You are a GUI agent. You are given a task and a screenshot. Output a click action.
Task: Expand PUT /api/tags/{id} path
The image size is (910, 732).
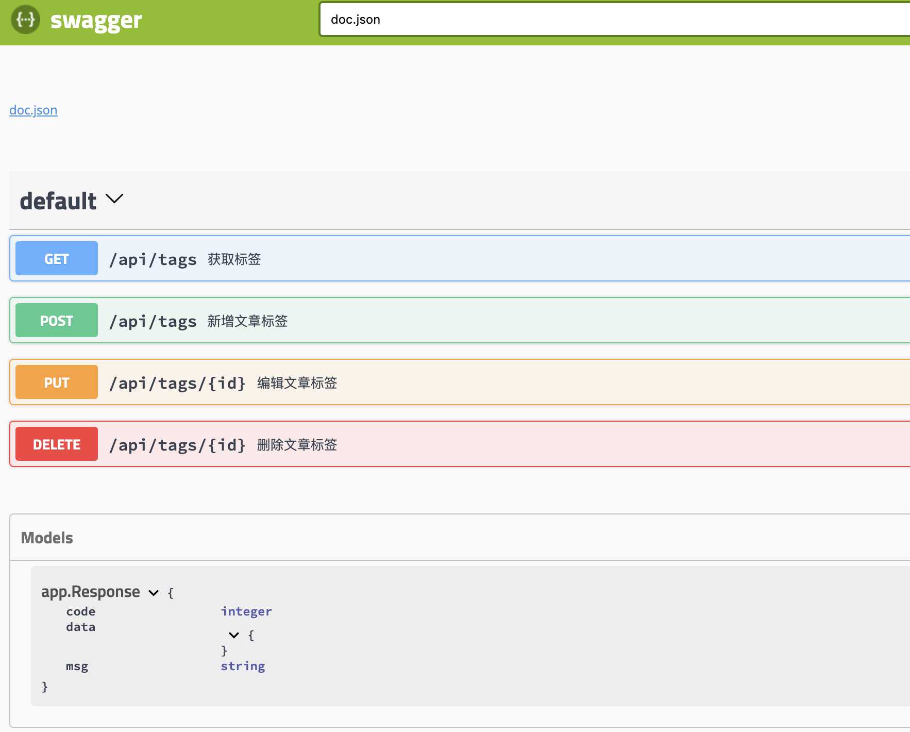point(177,383)
